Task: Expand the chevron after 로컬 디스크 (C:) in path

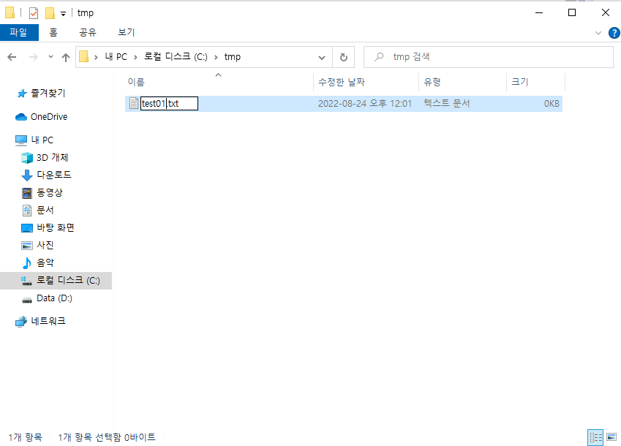Action: pyautogui.click(x=216, y=57)
